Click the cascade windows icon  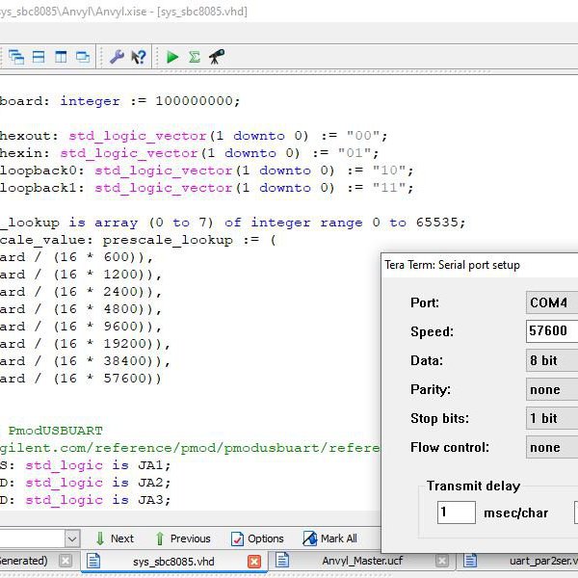click(16, 57)
